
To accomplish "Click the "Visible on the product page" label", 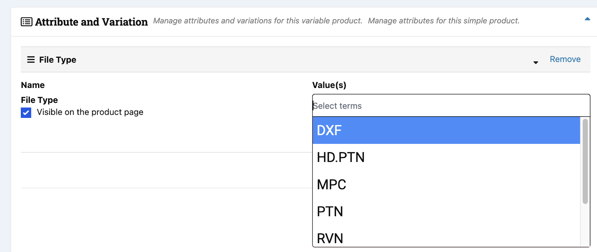I will pyautogui.click(x=90, y=112).
